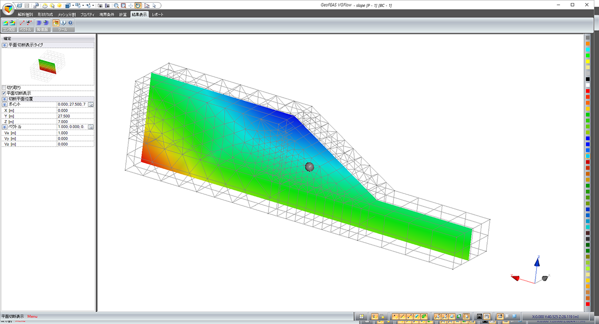
Task: Open file using the folder icon
Action: 19,5
